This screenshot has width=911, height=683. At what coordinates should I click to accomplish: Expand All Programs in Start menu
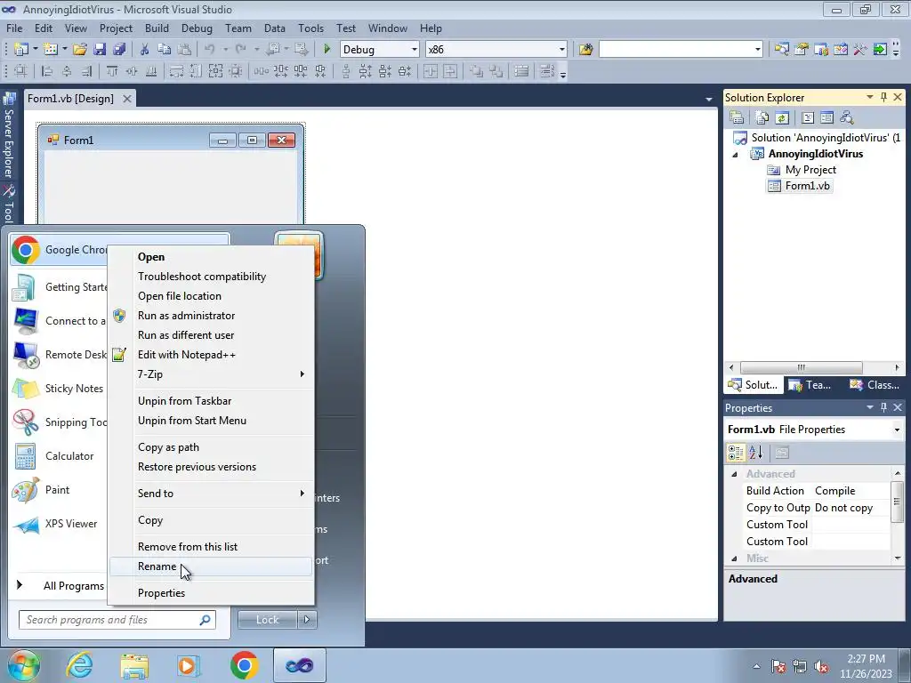[x=61, y=585]
